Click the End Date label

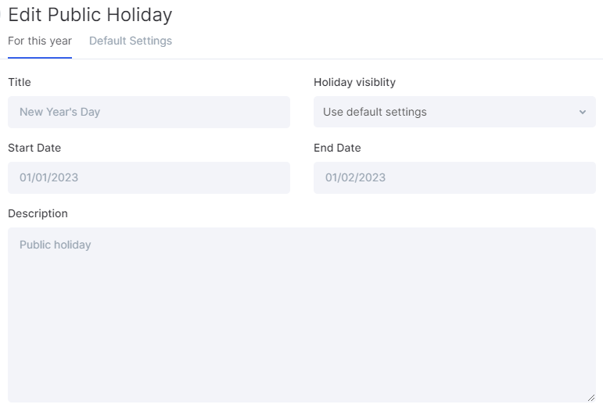(x=337, y=148)
